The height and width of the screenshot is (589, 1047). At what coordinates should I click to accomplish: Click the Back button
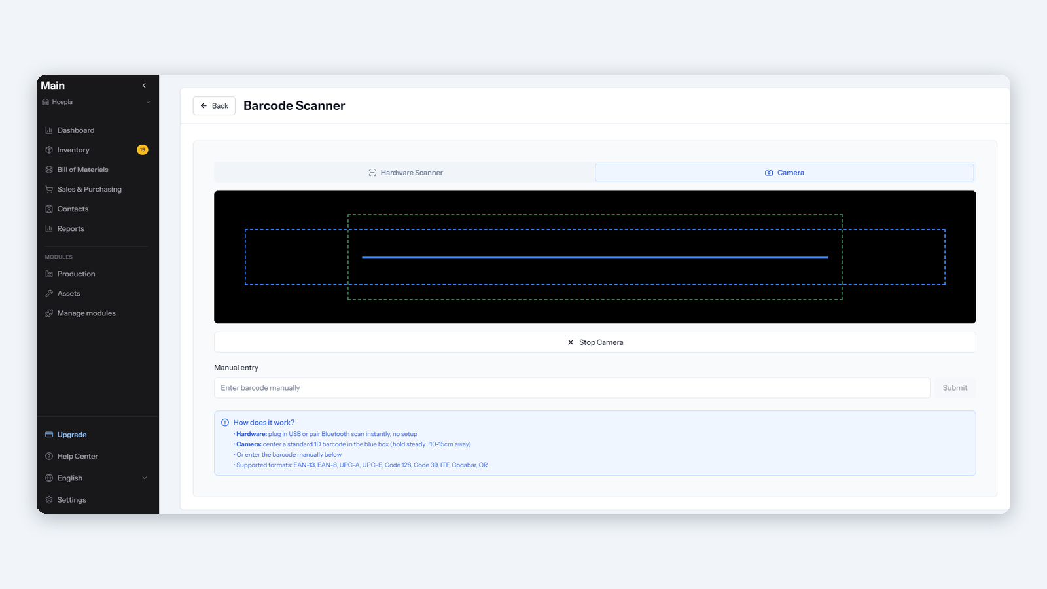pos(214,106)
